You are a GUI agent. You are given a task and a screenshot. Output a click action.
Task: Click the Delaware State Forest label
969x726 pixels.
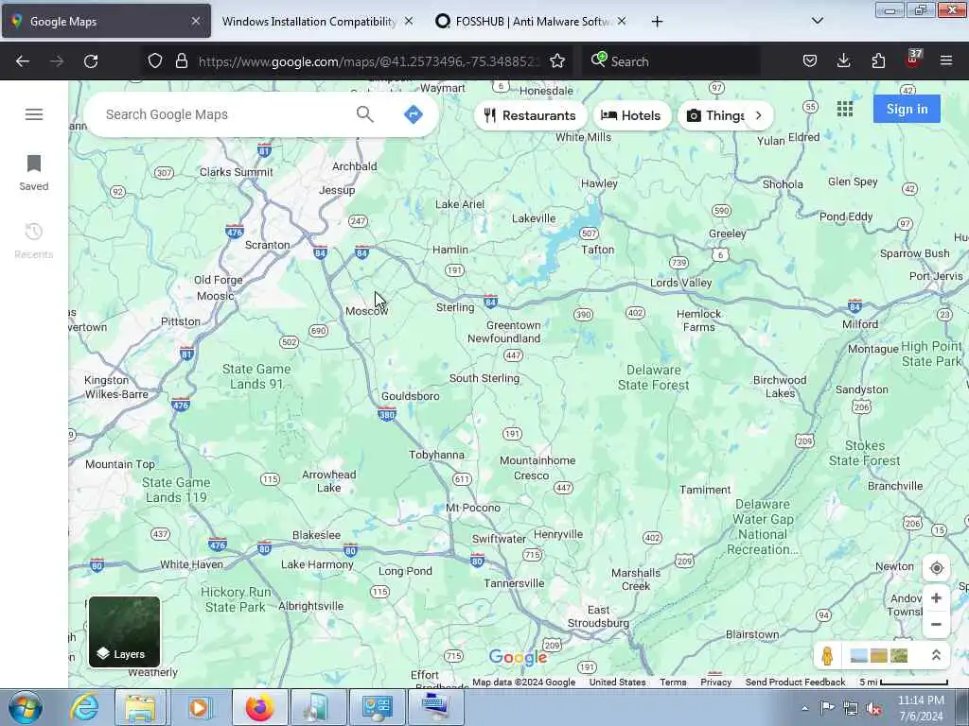point(653,377)
